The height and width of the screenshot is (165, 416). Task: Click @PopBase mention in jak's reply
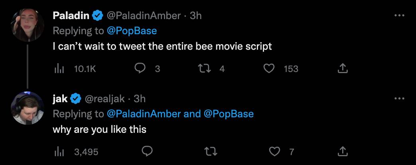[x=229, y=114]
